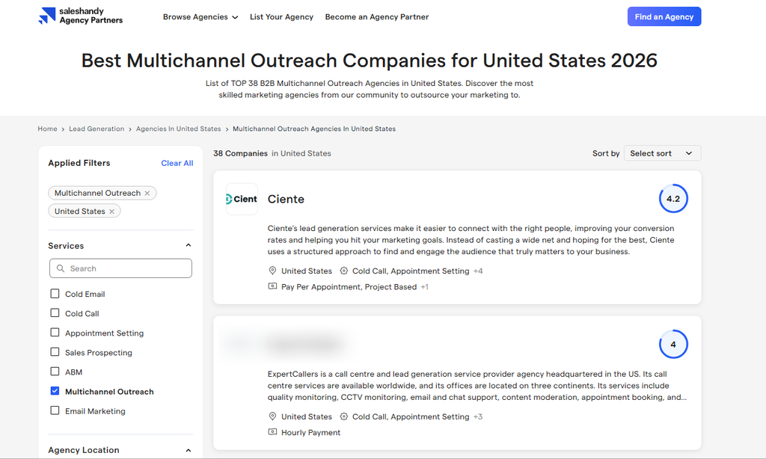Viewport: 766px width, 459px height.
Task: Click the Find an Agency button
Action: [x=664, y=16]
